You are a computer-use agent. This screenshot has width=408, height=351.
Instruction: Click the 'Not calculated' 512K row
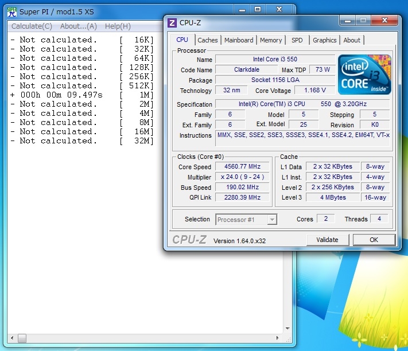point(82,85)
